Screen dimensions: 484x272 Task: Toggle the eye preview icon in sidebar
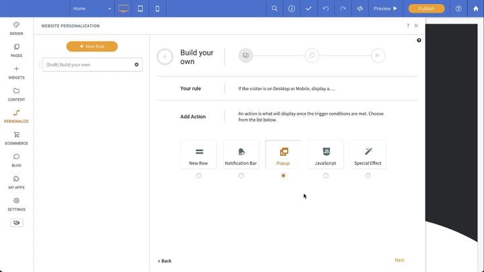click(x=16, y=222)
